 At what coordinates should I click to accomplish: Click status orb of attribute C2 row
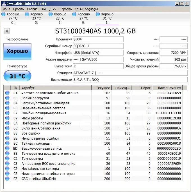[7, 158]
